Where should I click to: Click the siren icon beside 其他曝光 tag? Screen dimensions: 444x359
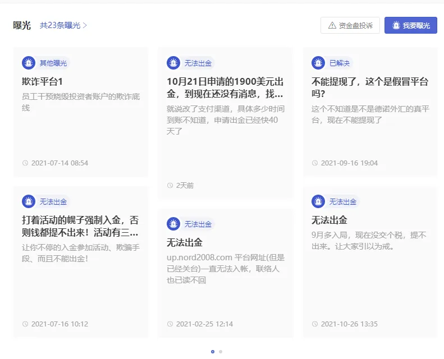pos(29,63)
